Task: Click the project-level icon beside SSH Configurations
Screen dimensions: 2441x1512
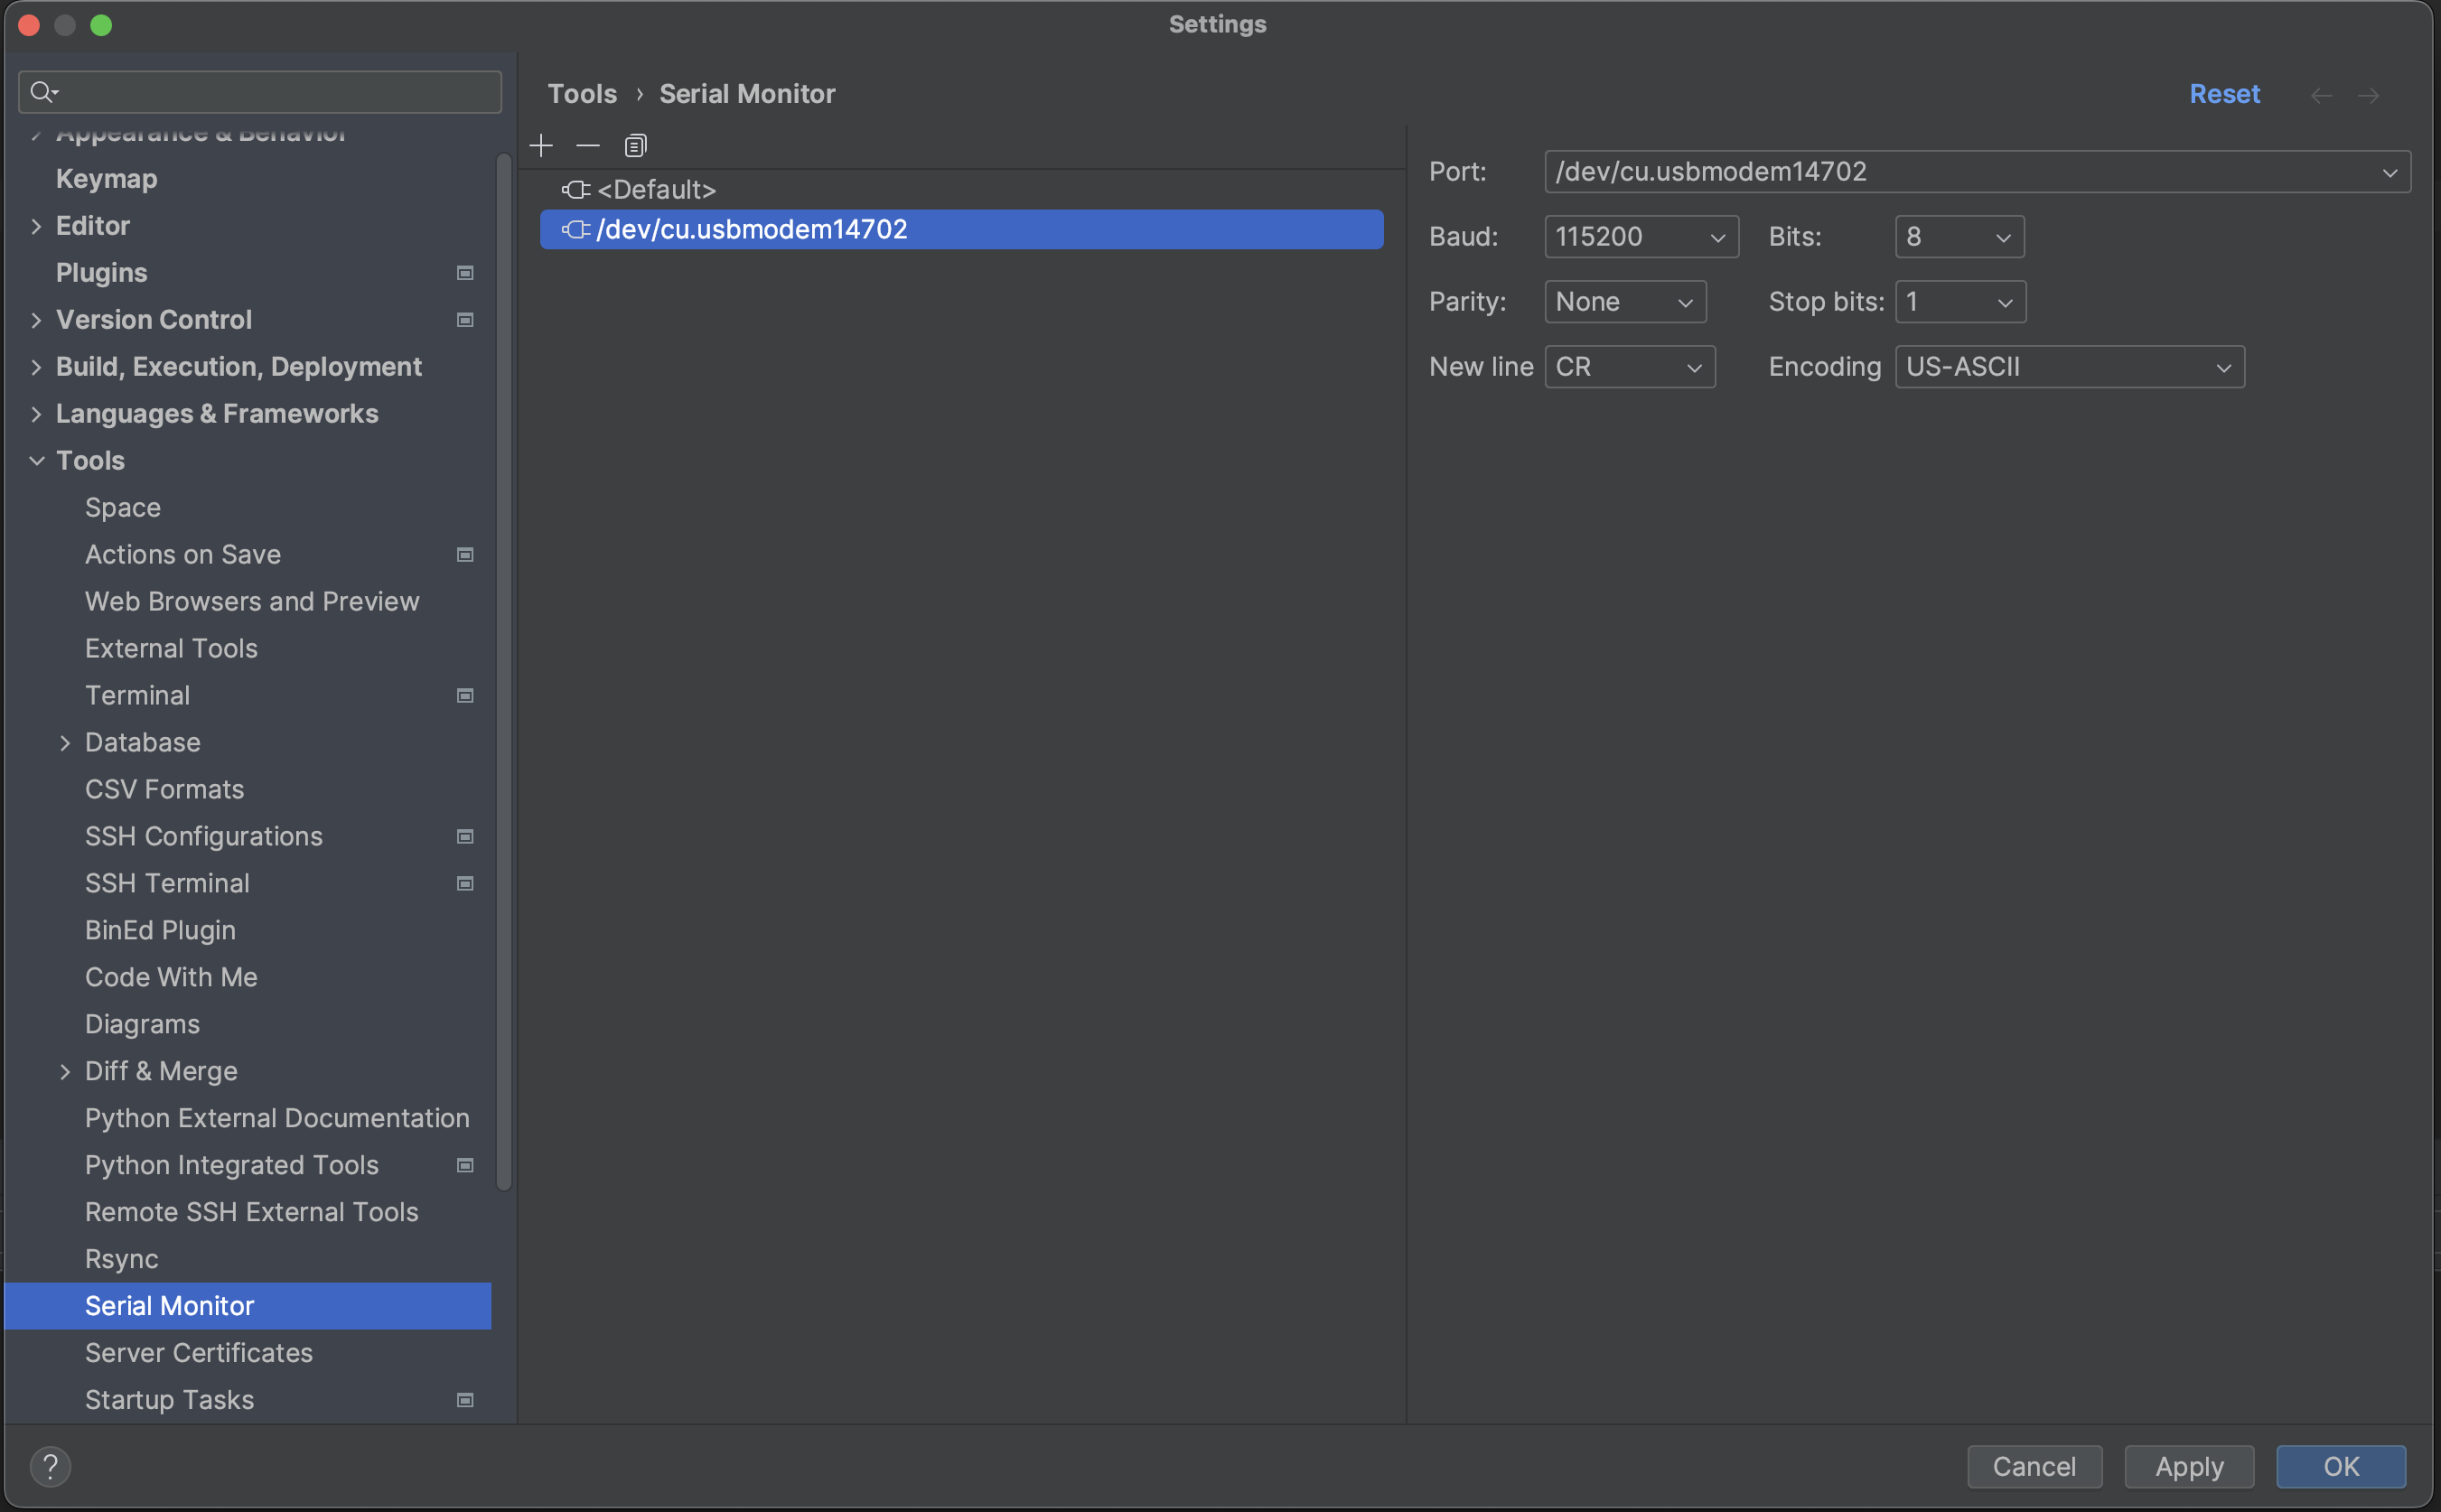Action: click(x=465, y=837)
